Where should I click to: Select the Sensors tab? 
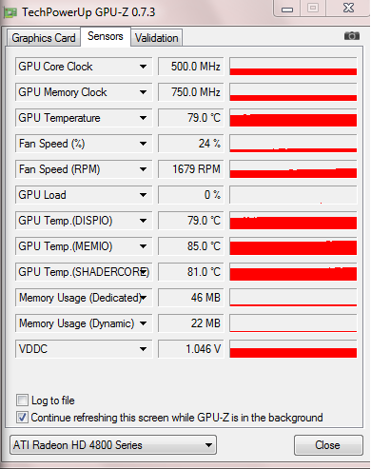point(106,36)
